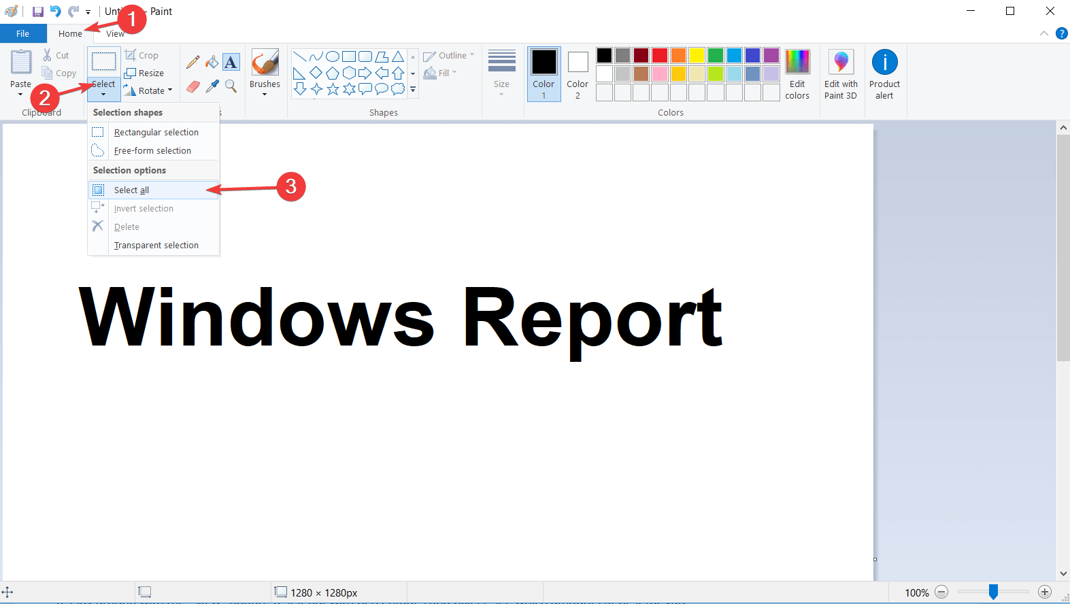Open Edit colors dialog
The height and width of the screenshot is (604, 1070).
(797, 75)
